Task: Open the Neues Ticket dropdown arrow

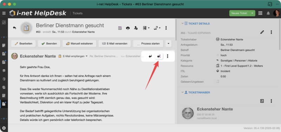Action: pos(252,13)
